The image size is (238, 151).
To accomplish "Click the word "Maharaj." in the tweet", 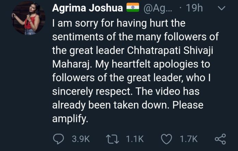I will 72,64.
